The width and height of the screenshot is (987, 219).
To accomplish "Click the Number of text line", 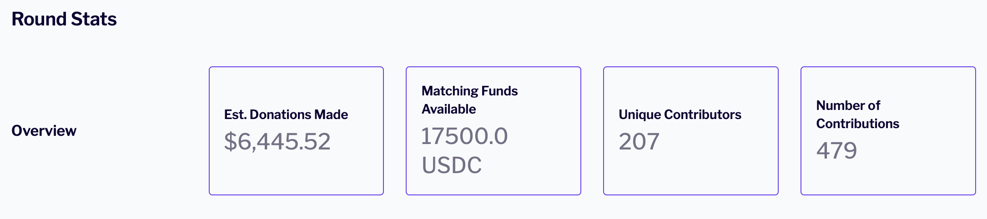I will pyautogui.click(x=848, y=105).
